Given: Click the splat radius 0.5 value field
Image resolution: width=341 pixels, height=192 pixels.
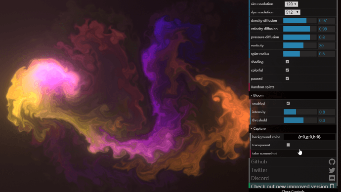Looking at the screenshot, I should click(x=327, y=54).
